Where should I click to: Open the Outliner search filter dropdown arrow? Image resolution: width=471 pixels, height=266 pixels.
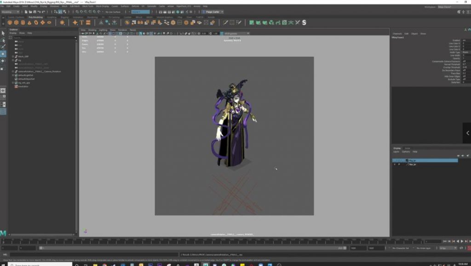[x=75, y=38]
